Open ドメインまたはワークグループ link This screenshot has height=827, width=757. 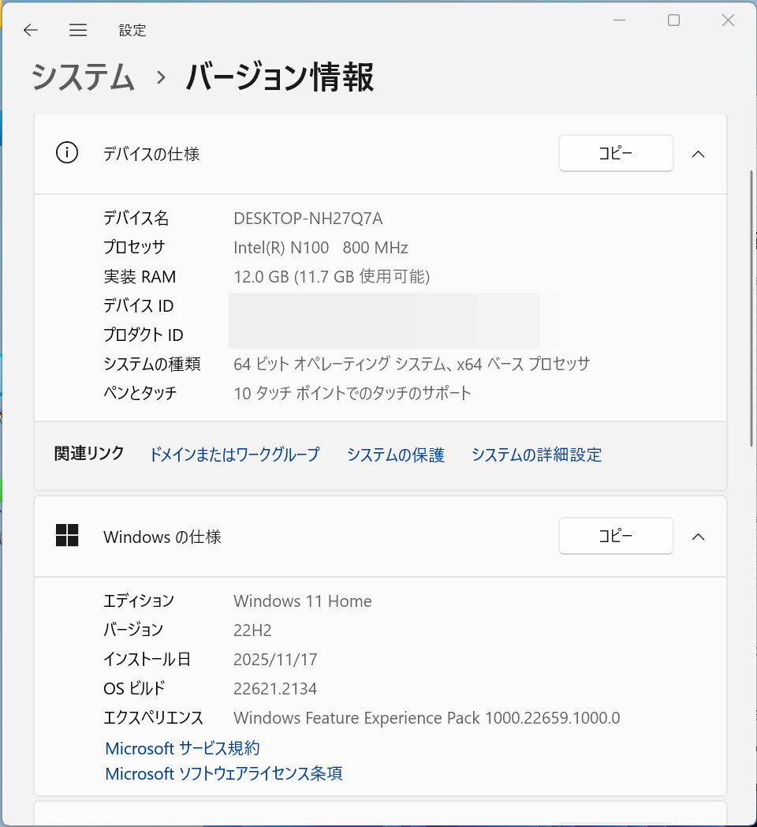pos(234,455)
